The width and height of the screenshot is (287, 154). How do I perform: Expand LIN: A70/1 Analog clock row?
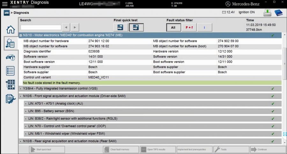tap(26, 104)
